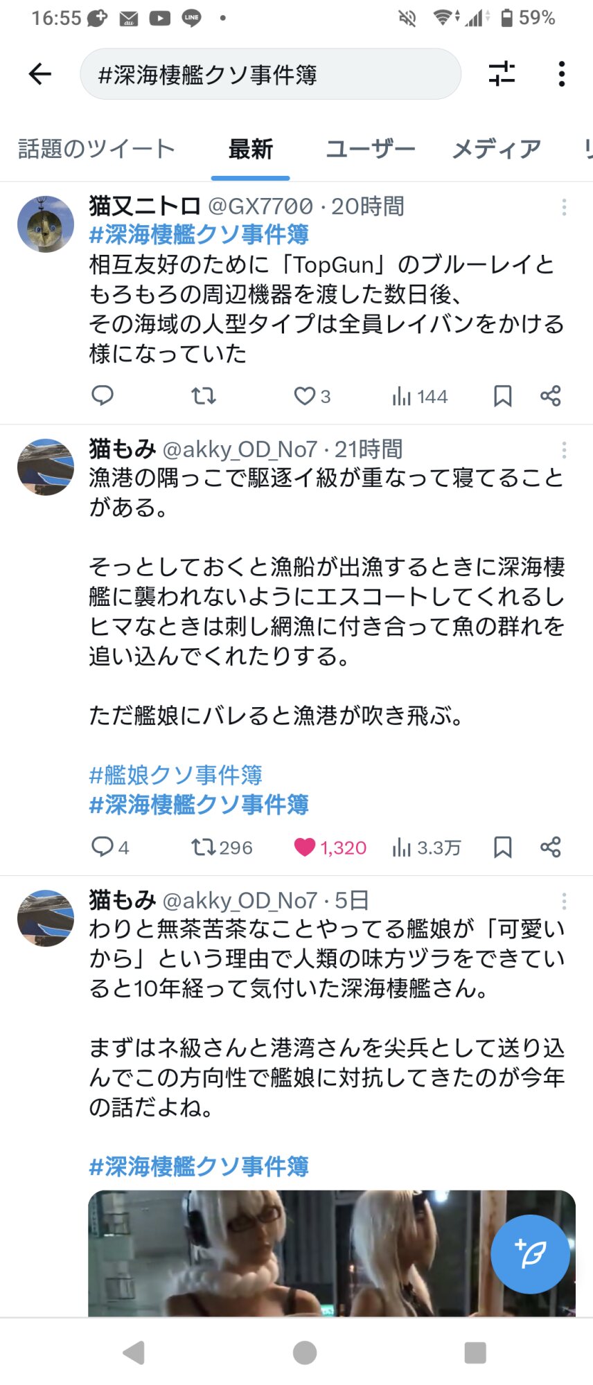Tap the search field with #深海棲艦クソ事件簿
The height and width of the screenshot is (1385, 593).
click(x=270, y=74)
